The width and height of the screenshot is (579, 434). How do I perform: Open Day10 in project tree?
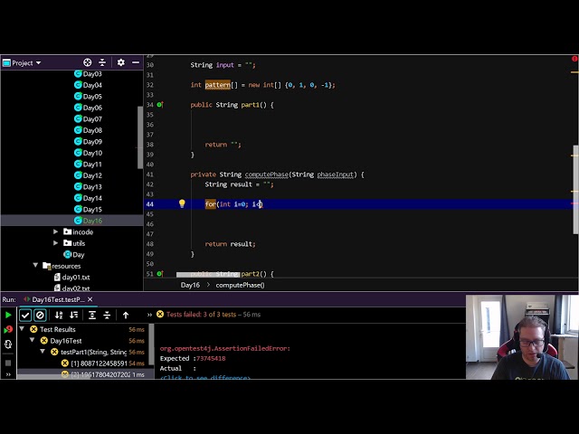tap(92, 153)
